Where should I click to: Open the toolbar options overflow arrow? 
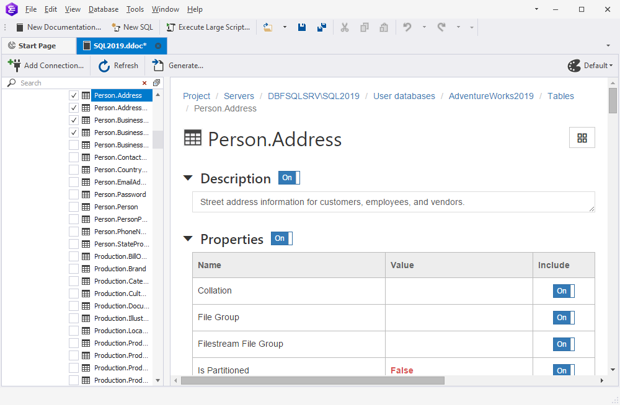click(x=472, y=27)
